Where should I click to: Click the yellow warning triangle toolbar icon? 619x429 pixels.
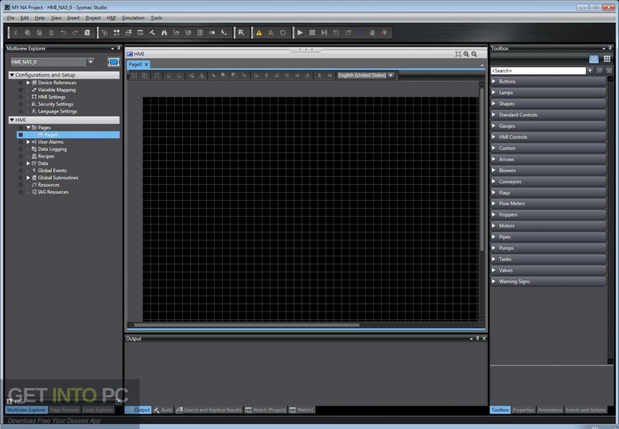coord(259,32)
